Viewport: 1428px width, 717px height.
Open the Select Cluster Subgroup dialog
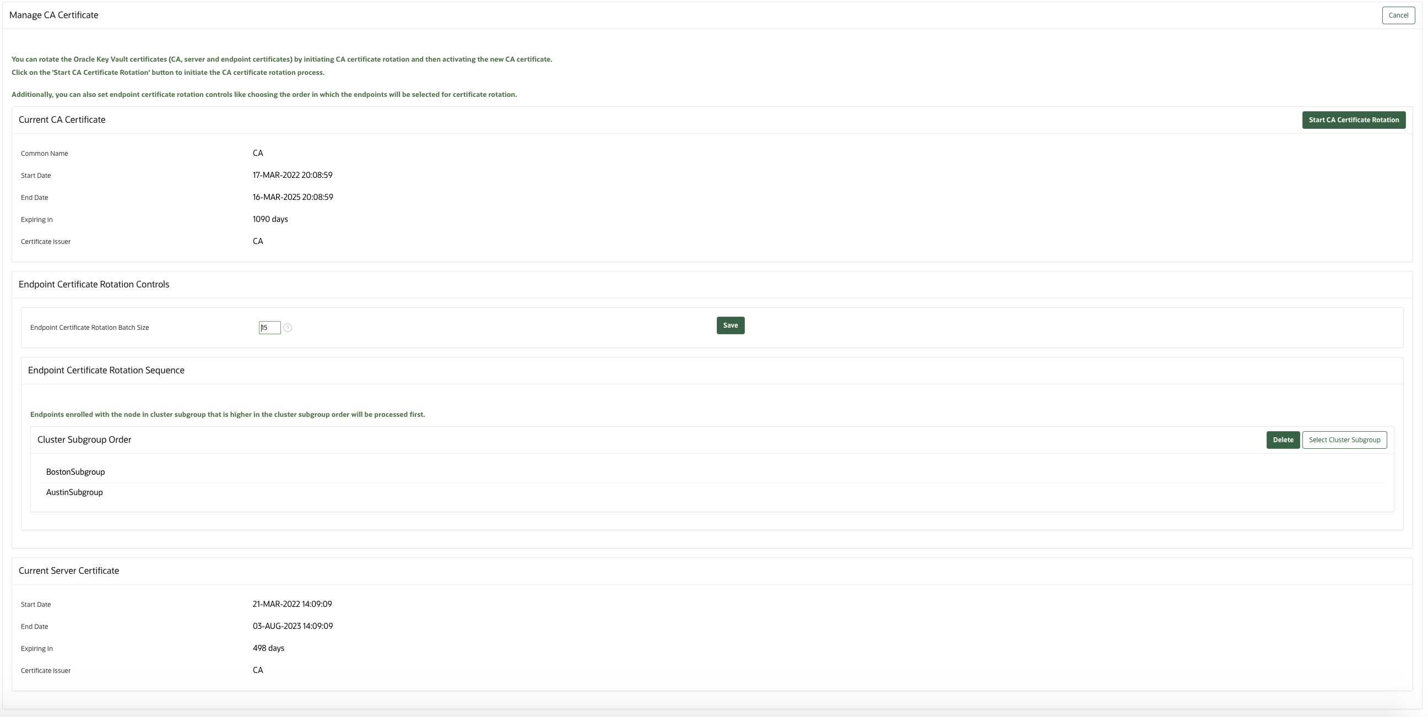(x=1344, y=439)
